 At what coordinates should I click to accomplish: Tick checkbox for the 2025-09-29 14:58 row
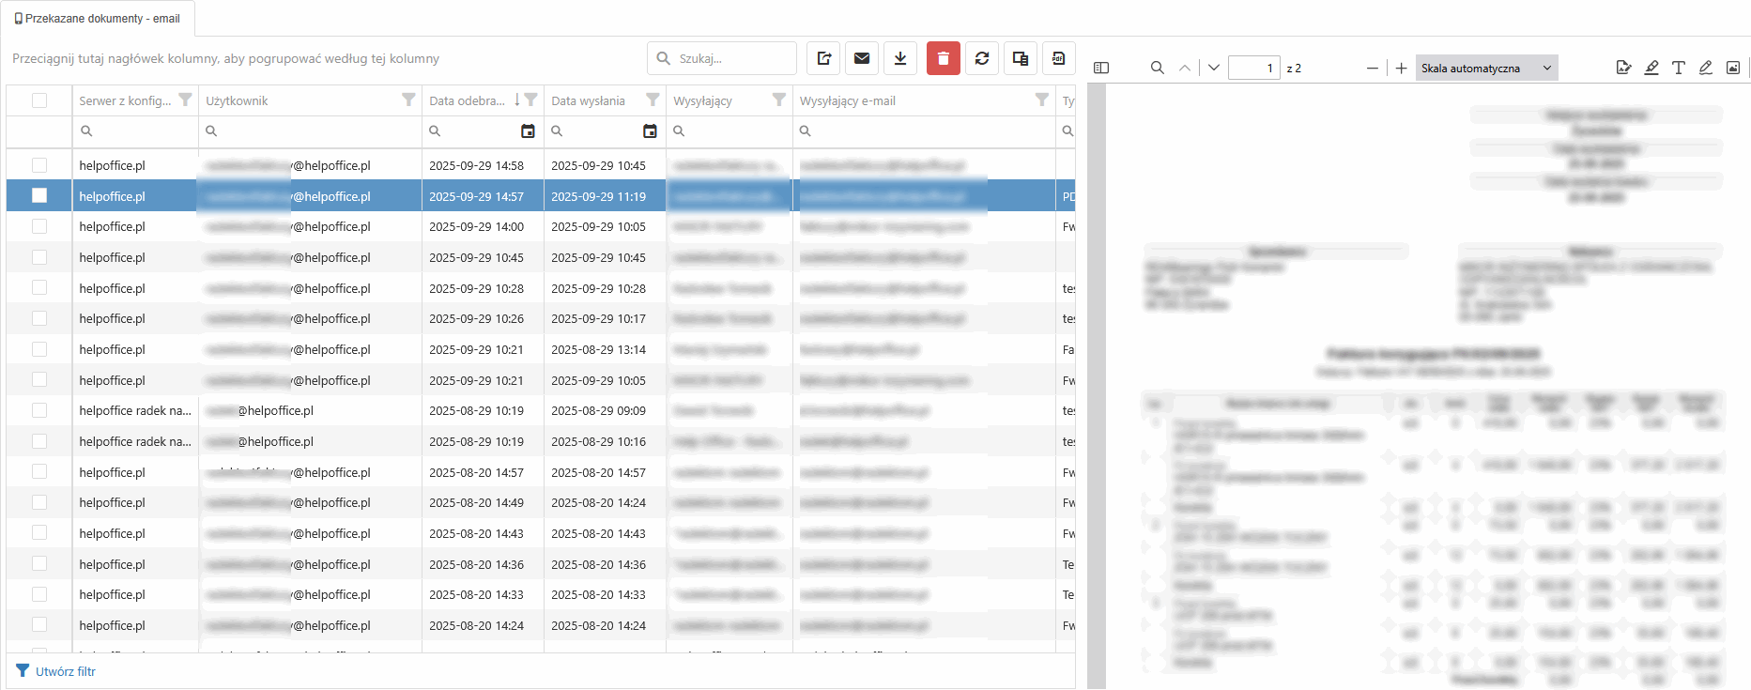(39, 165)
